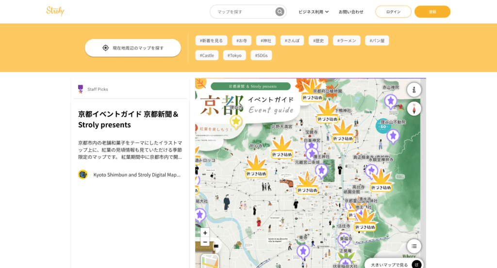Click purple star pin near 永観堂禅林寺
This screenshot has height=268, width=497.
[x=371, y=172]
